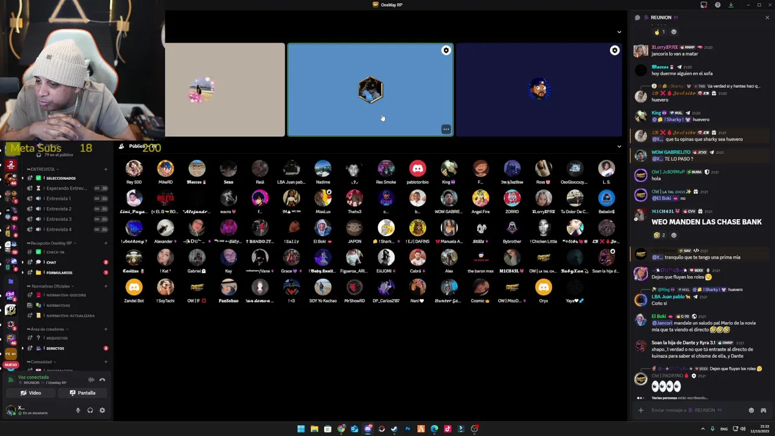This screenshot has height=436, width=775.
Task: Open Discord help question-mark icon
Action: point(717,5)
